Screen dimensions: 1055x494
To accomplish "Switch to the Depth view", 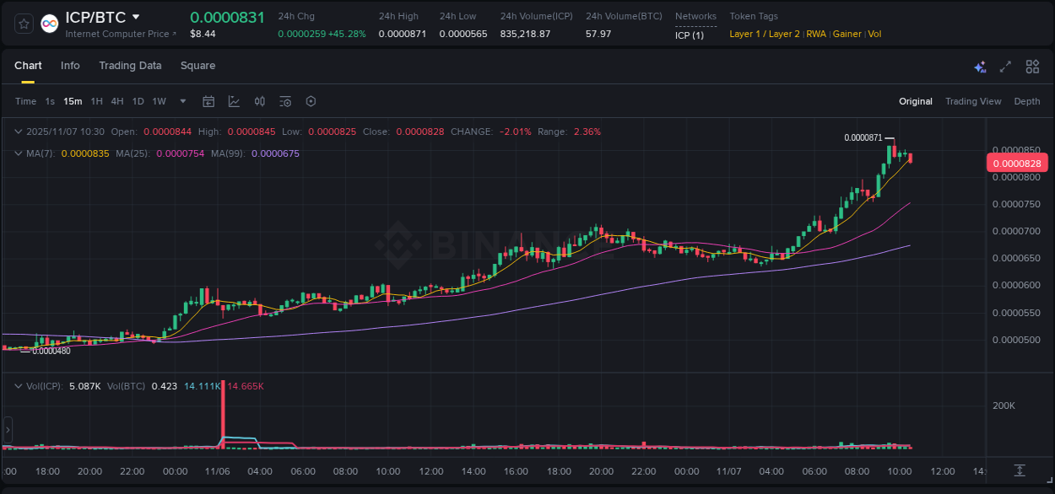I will (x=1027, y=101).
